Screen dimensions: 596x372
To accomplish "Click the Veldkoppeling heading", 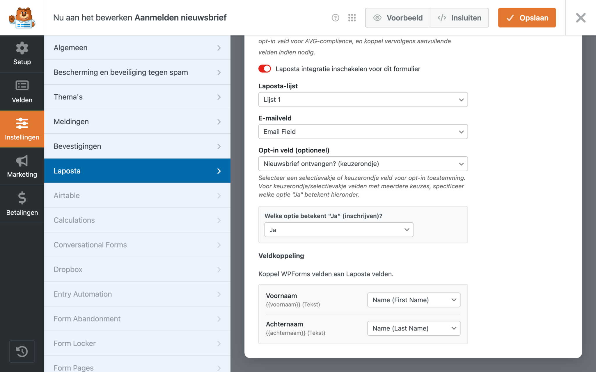I will point(281,256).
